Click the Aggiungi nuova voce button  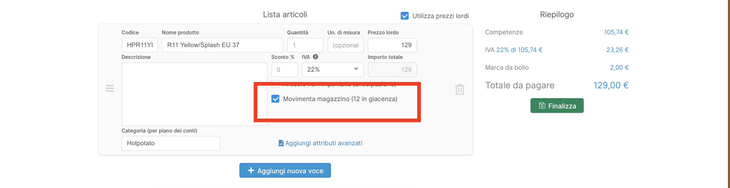point(285,170)
